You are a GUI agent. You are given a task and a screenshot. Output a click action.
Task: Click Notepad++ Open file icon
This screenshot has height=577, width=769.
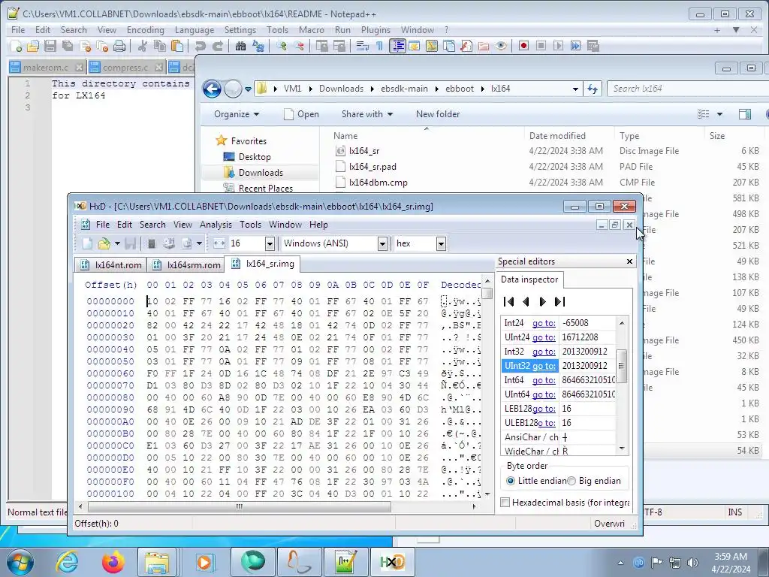[x=33, y=46]
